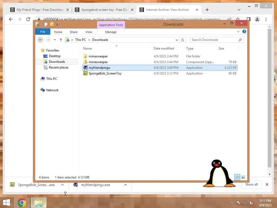
Task: Open Action Center flag tray icon
Action: point(239,203)
